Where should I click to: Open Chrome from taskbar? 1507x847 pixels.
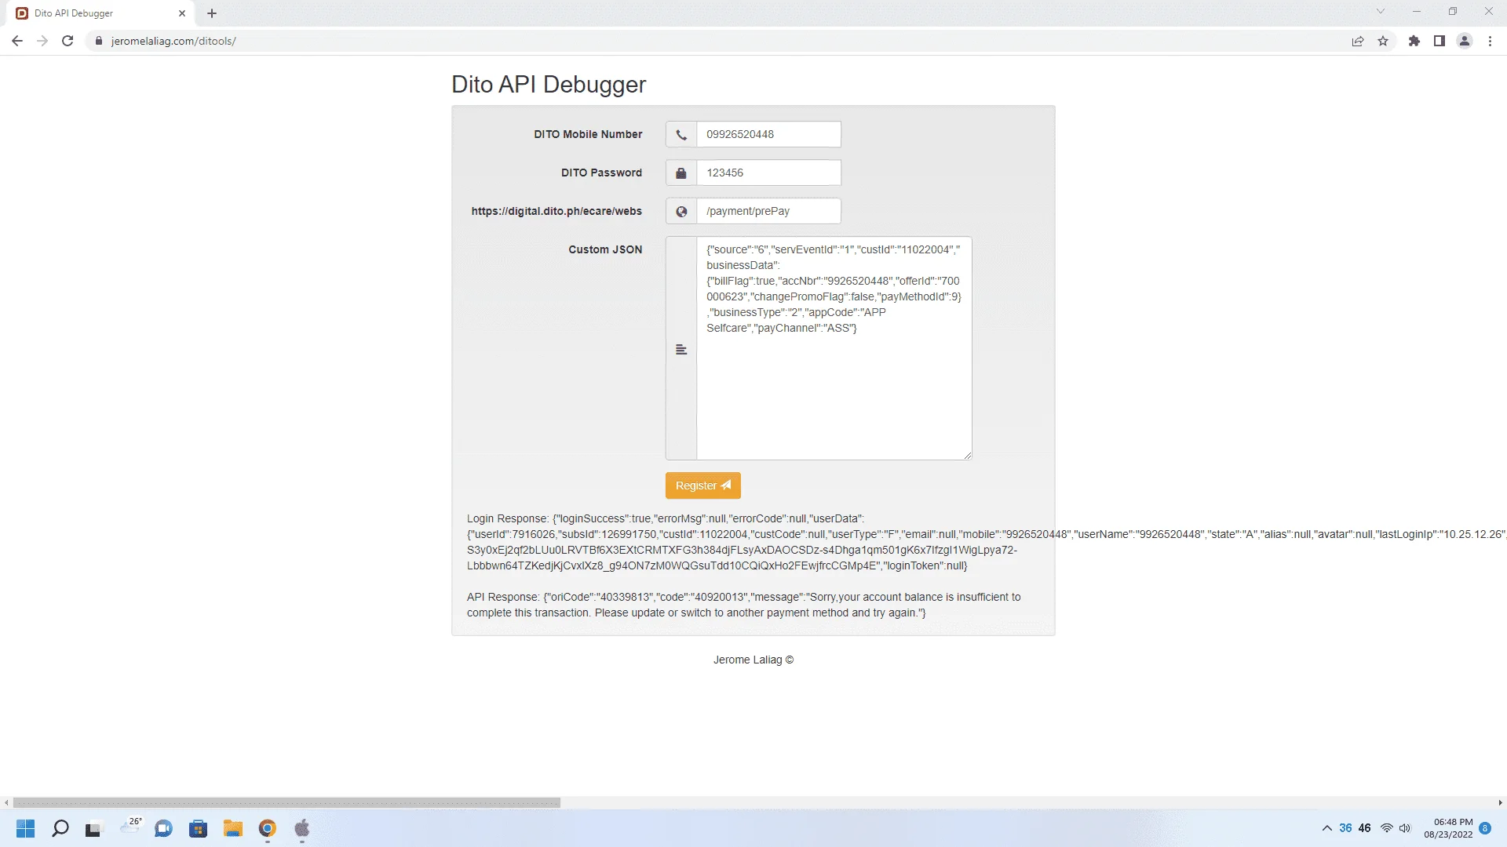(x=268, y=828)
